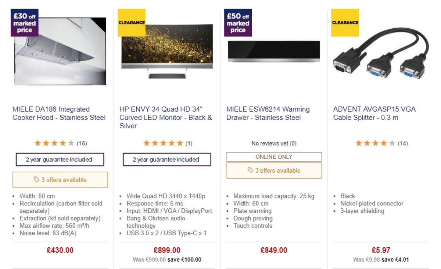Open MIELE ESW6214 Warming Drawer details
Viewport: 441px width, 269px height.
[x=268, y=113]
